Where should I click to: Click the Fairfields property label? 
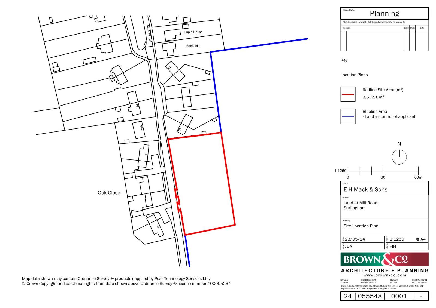pyautogui.click(x=193, y=46)
